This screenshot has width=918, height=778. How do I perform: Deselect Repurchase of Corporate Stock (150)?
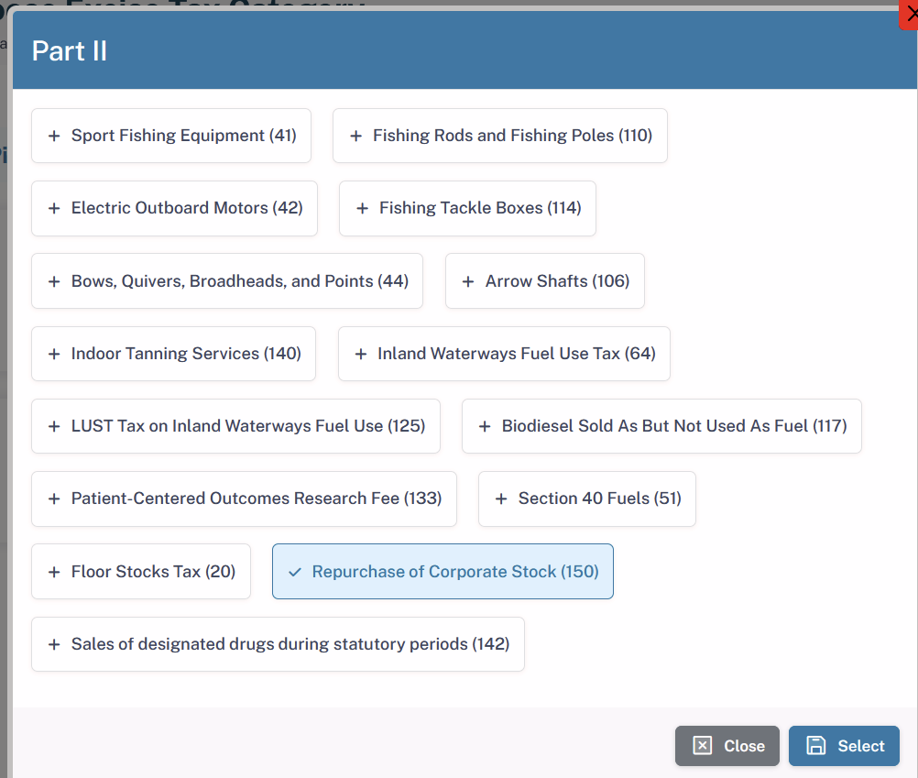coord(443,571)
